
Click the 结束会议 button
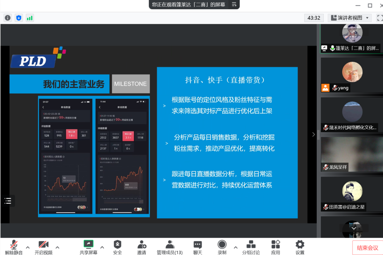tap(367, 248)
